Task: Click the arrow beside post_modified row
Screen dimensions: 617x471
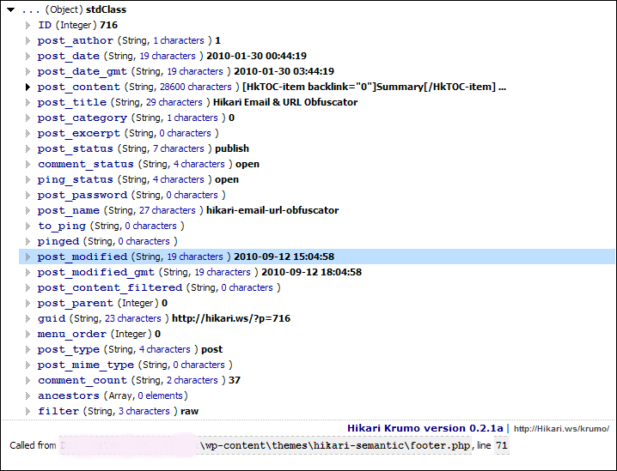Action: (x=27, y=257)
